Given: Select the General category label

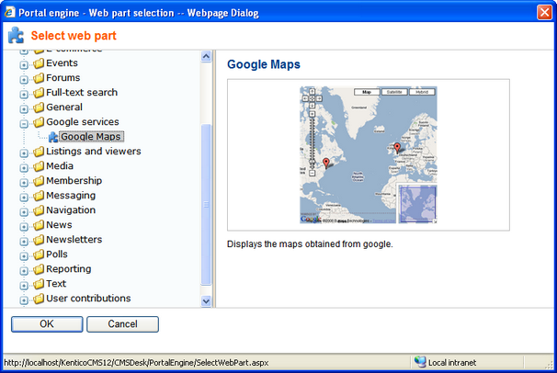Looking at the screenshot, I should [x=64, y=107].
